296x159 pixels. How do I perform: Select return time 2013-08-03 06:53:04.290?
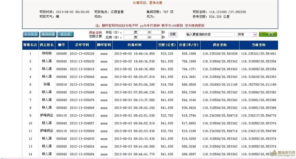(134, 85)
